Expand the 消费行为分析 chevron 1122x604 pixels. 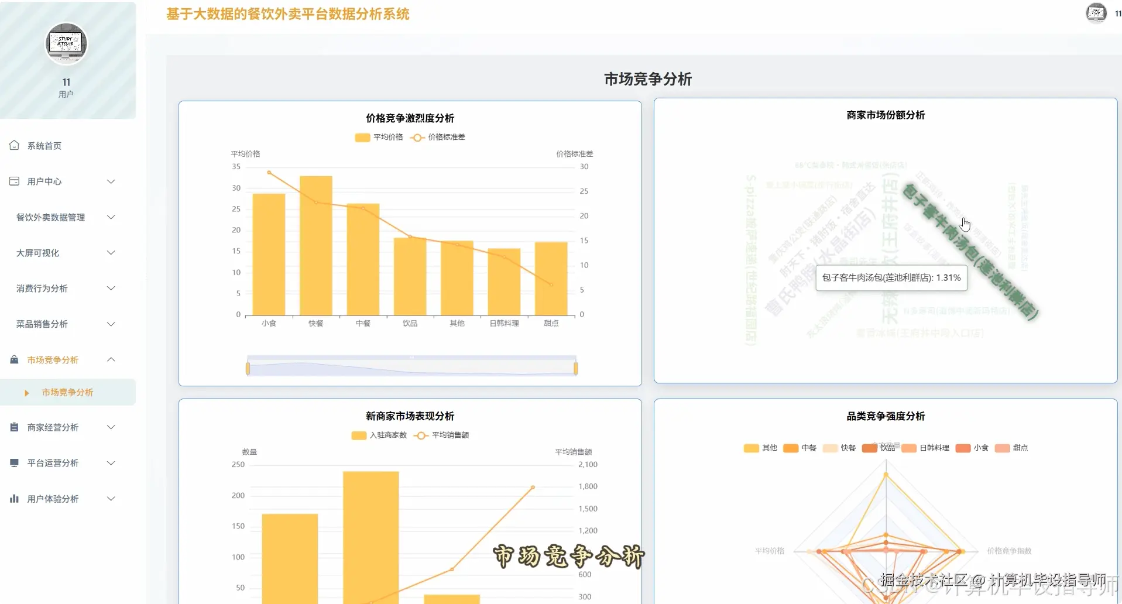coord(111,288)
